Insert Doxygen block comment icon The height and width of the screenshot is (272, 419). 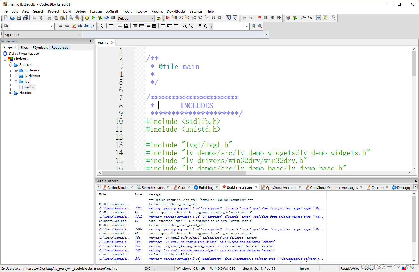[x=304, y=18]
